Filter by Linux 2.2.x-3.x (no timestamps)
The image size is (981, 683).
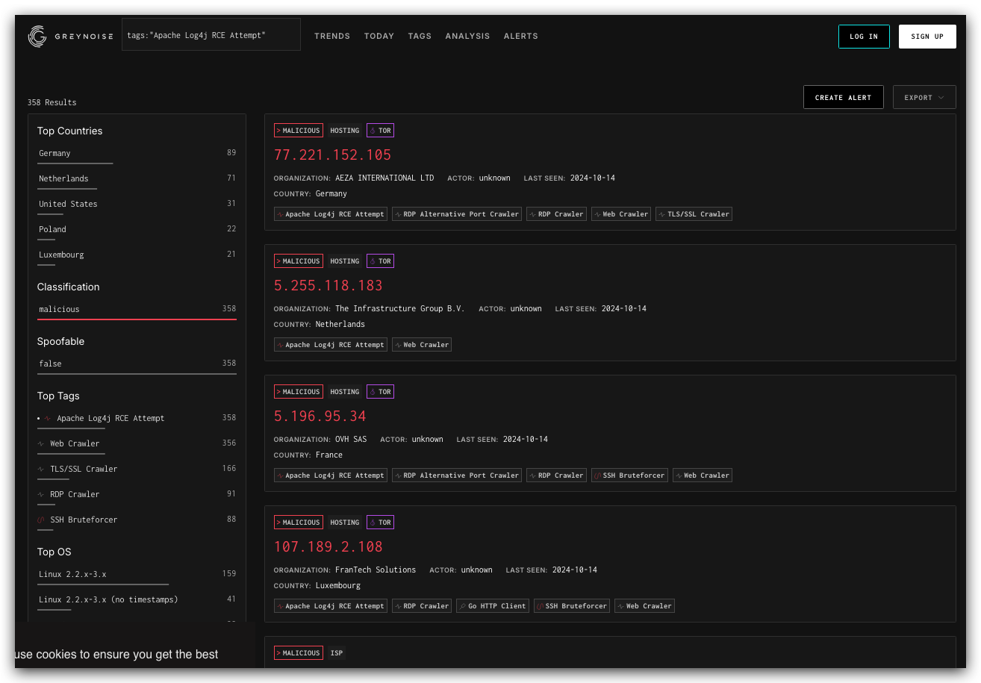point(137,600)
